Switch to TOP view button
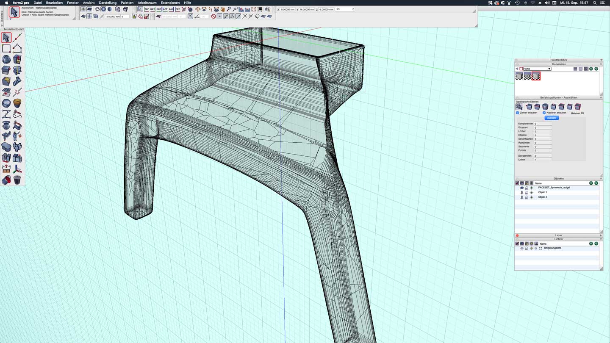Image resolution: width=610 pixels, height=343 pixels. [147, 9]
